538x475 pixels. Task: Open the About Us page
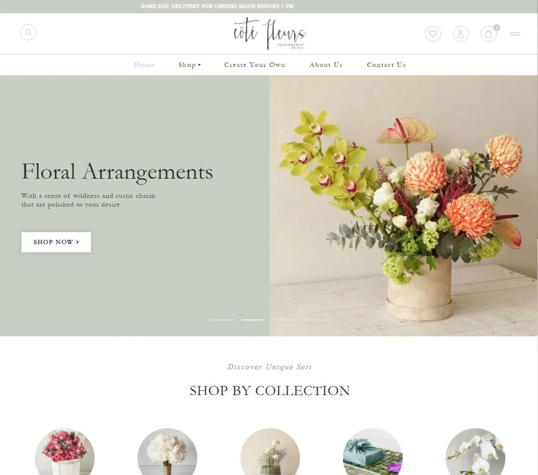pos(326,65)
